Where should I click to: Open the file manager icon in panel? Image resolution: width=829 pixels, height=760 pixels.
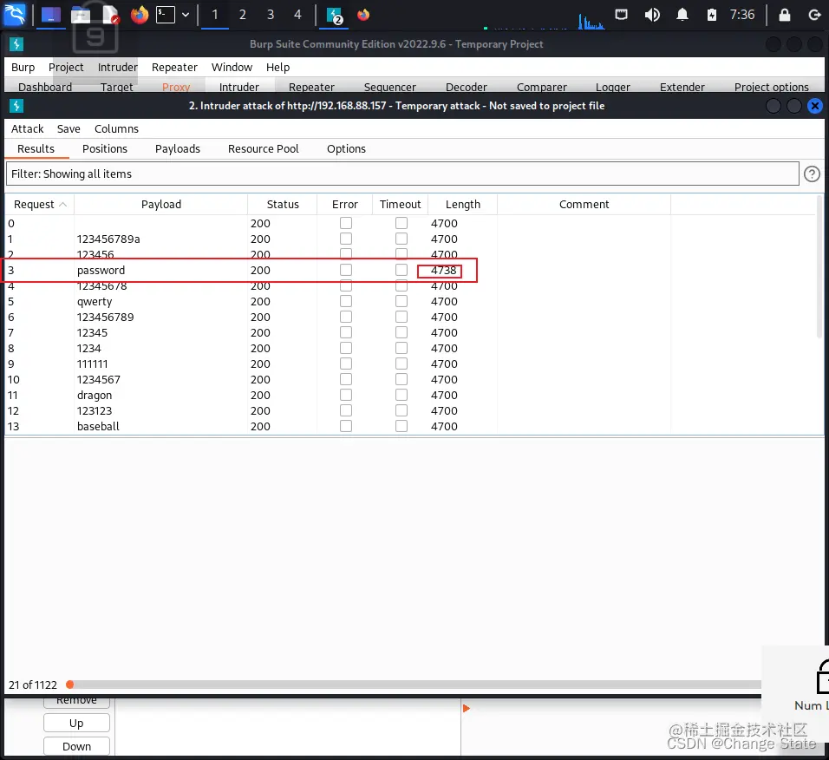pyautogui.click(x=81, y=15)
